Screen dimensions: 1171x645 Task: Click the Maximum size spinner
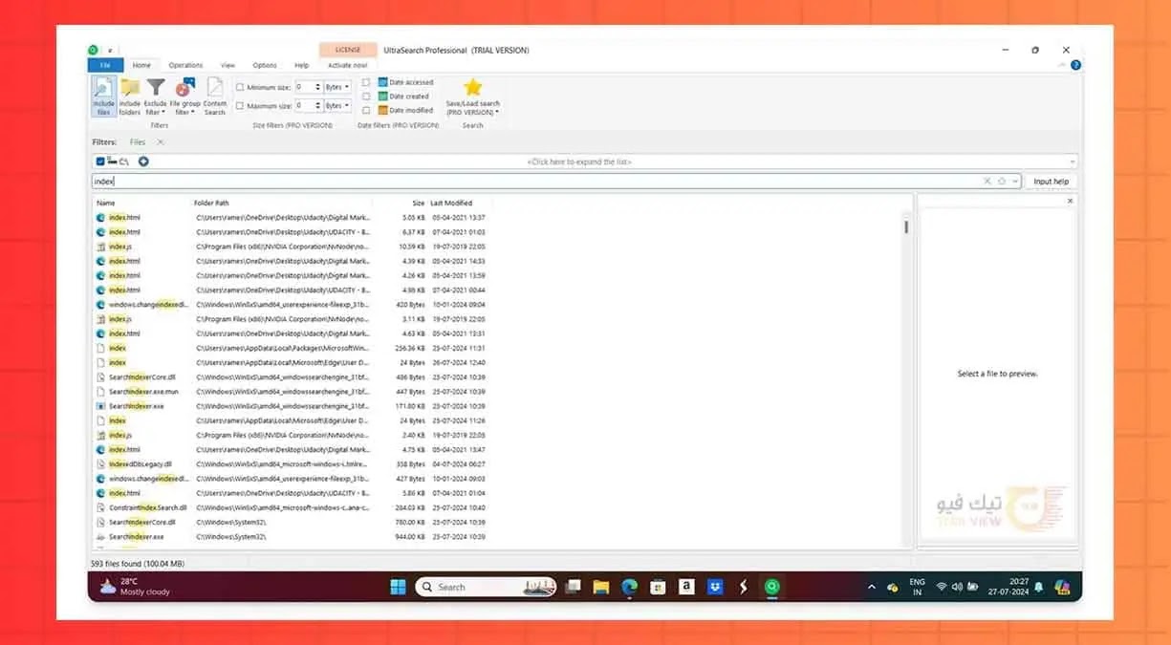click(317, 106)
